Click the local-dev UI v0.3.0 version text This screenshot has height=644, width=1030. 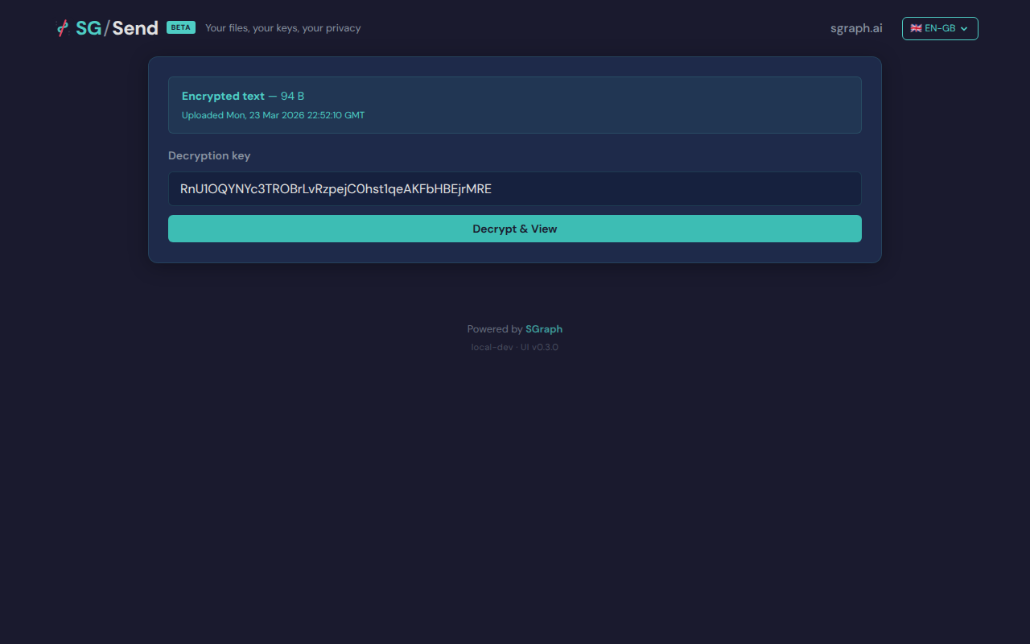[x=515, y=346]
